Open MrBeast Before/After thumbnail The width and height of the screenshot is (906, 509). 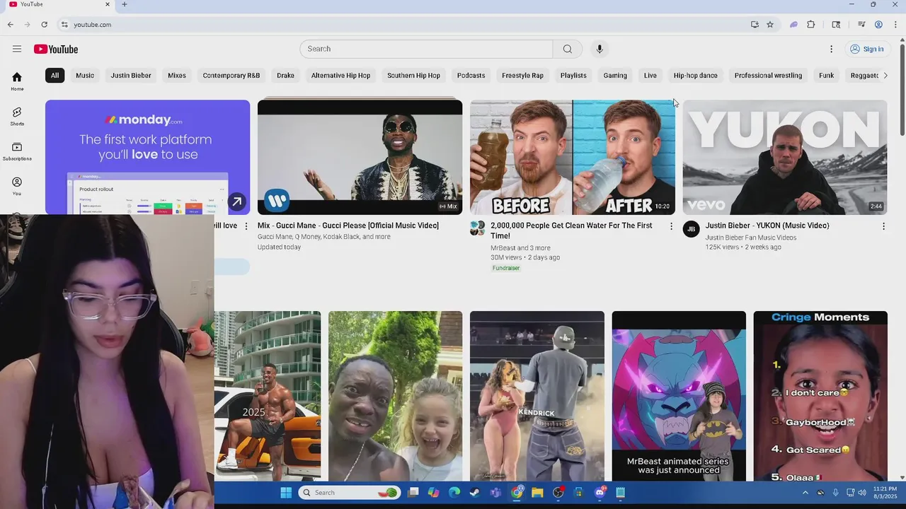(573, 157)
